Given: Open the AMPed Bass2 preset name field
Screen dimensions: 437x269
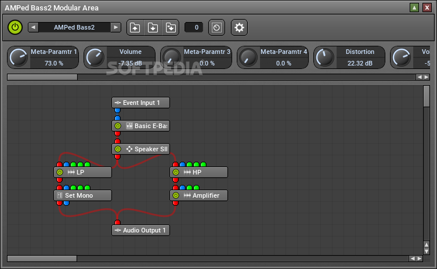Looking at the screenshot, I should pos(74,27).
